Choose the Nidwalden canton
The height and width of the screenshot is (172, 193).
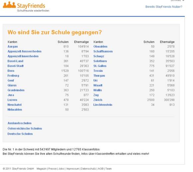pyautogui.click(x=15, y=110)
